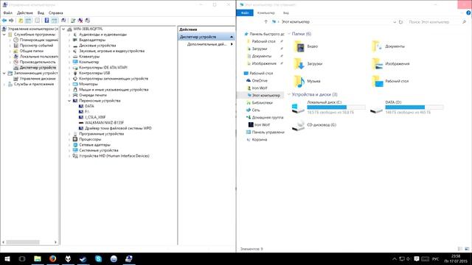Select the Disk Management icon in the console tree

[16, 79]
